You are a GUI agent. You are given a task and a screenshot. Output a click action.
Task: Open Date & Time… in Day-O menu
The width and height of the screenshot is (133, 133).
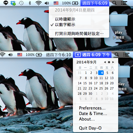click(96, 114)
